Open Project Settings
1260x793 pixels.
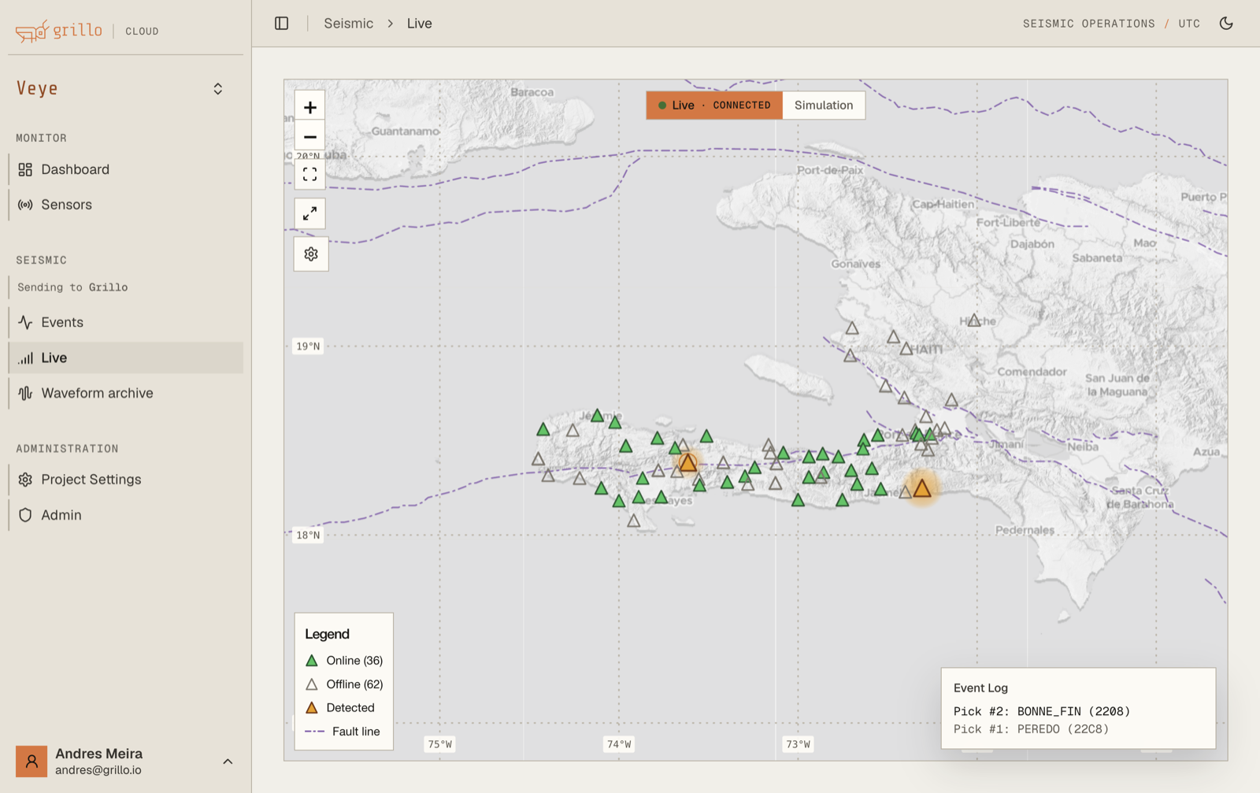[126, 480]
